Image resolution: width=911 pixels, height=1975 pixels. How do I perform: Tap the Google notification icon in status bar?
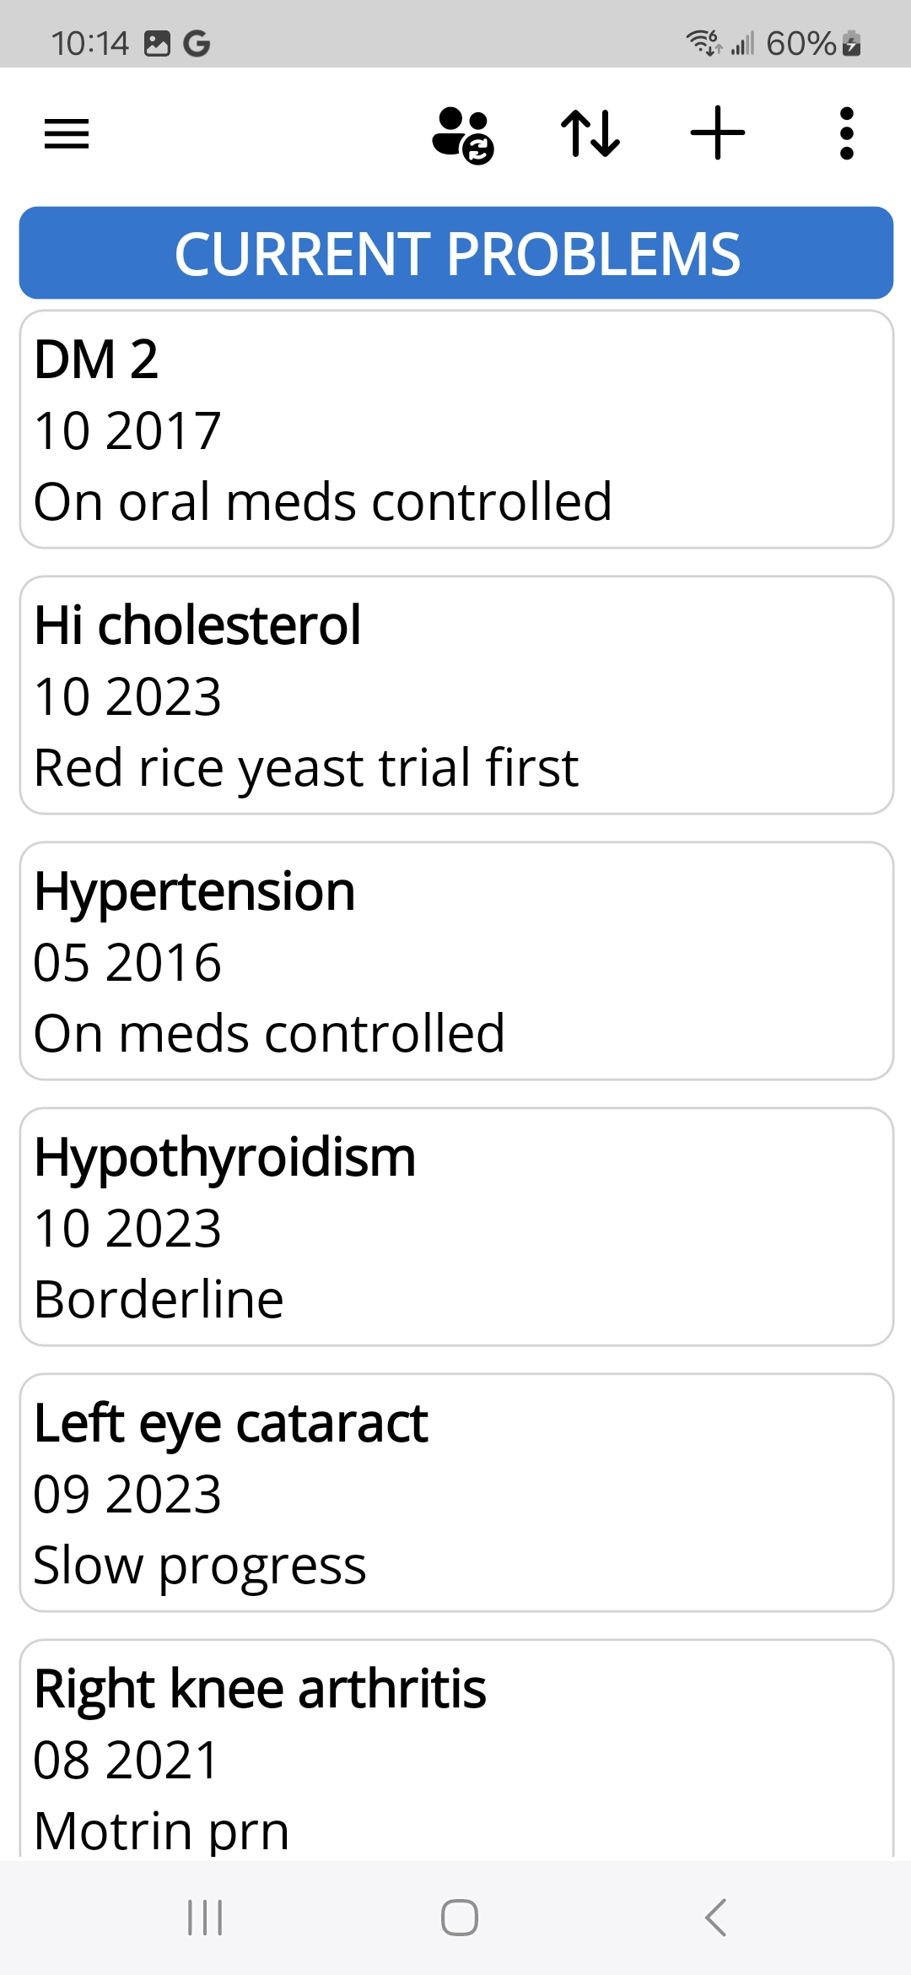[197, 43]
